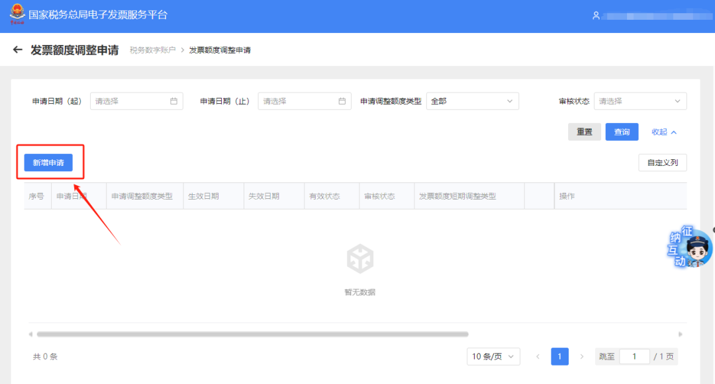715x384 pixels.
Task: Open the 审核状态 dropdown
Action: pyautogui.click(x=640, y=101)
